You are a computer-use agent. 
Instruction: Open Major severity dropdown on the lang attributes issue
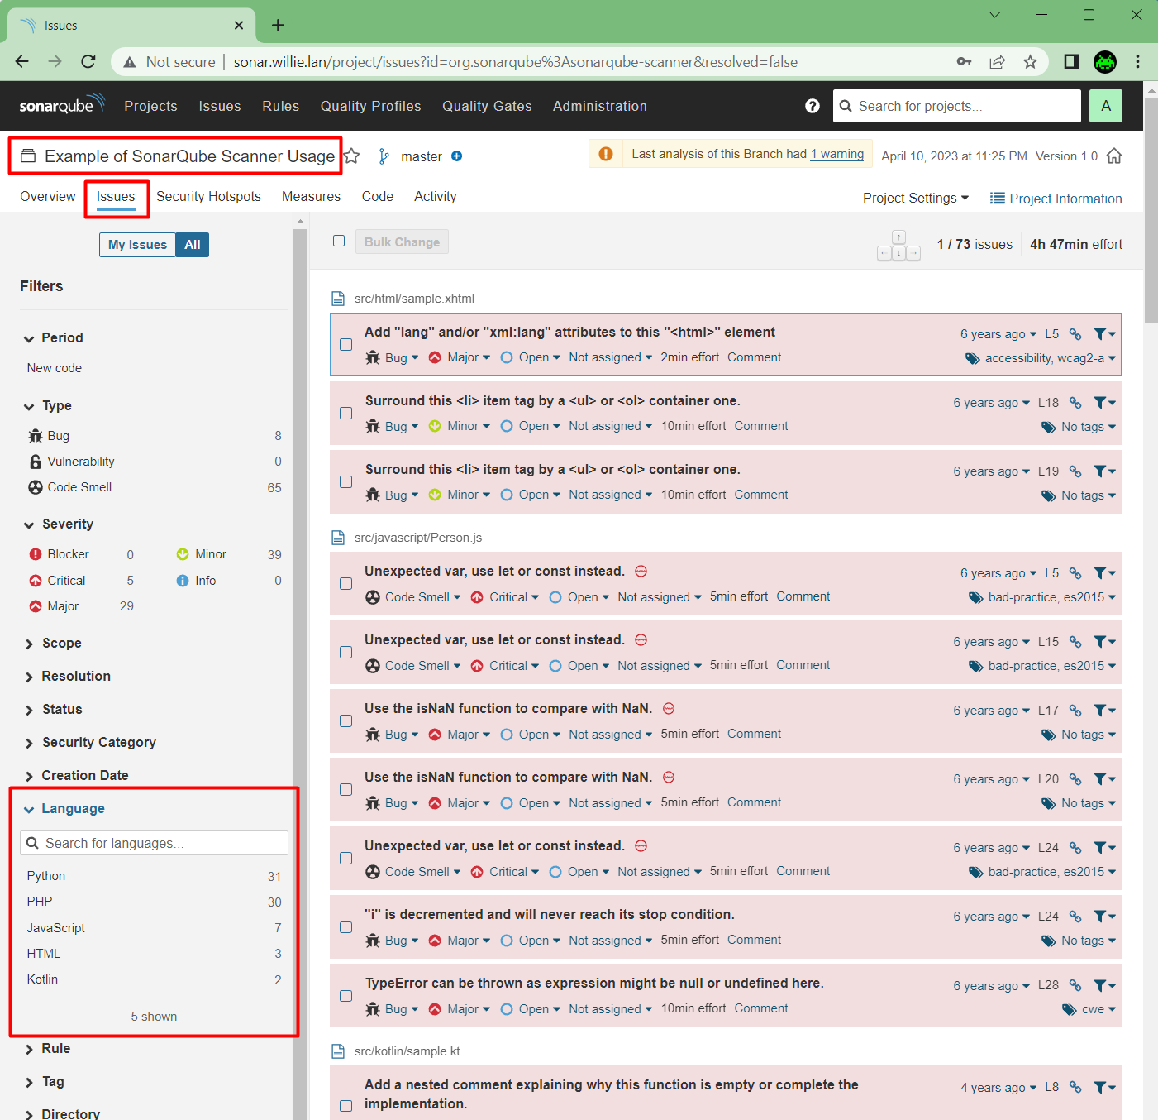(x=460, y=357)
